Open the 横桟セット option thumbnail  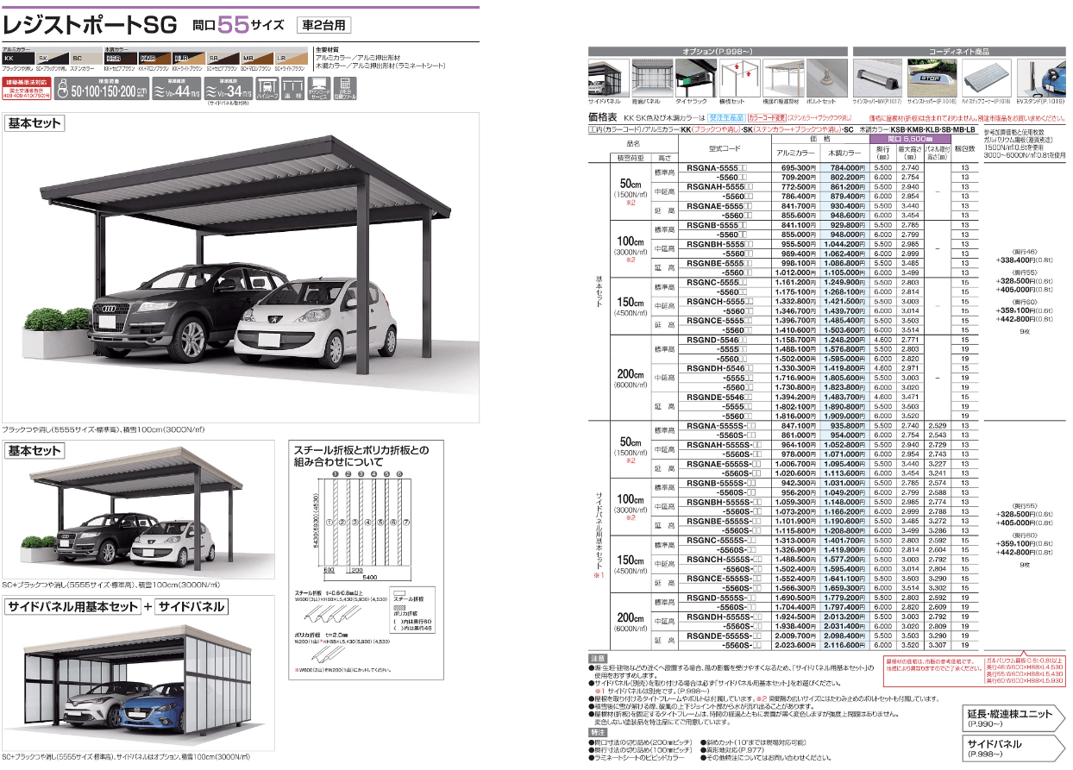(739, 77)
